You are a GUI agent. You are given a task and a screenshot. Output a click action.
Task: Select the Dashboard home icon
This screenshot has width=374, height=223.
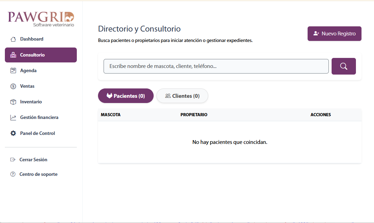click(13, 39)
